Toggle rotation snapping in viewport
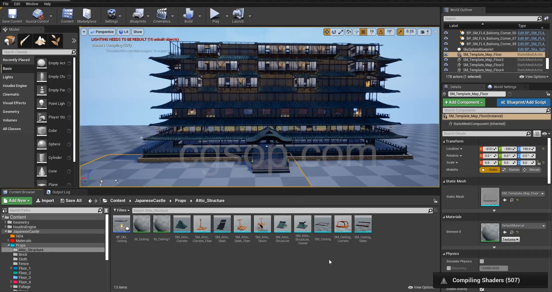 pos(381,32)
